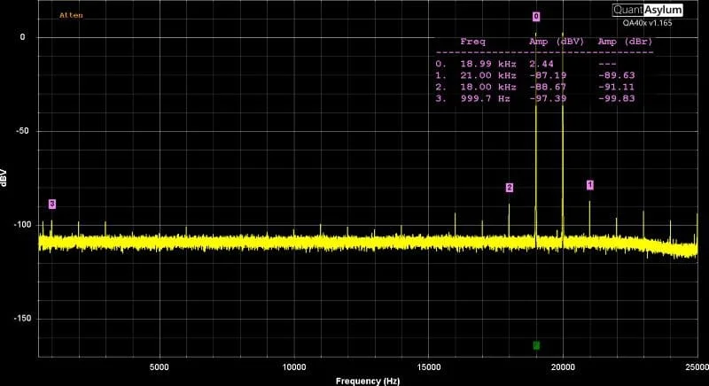709x386 pixels.
Task: Click the Freq column header
Action: pos(472,42)
